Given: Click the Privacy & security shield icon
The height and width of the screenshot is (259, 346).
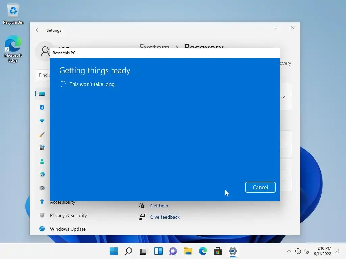Looking at the screenshot, I should coord(42,215).
